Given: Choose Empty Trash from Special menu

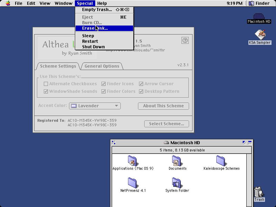Looking at the screenshot, I should pyautogui.click(x=104, y=10).
